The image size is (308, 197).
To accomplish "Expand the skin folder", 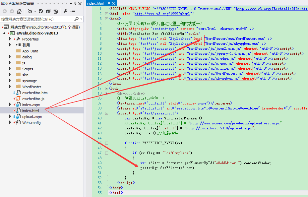I will [x=10, y=75].
